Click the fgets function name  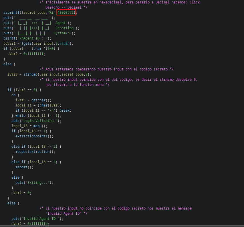pos(26,44)
